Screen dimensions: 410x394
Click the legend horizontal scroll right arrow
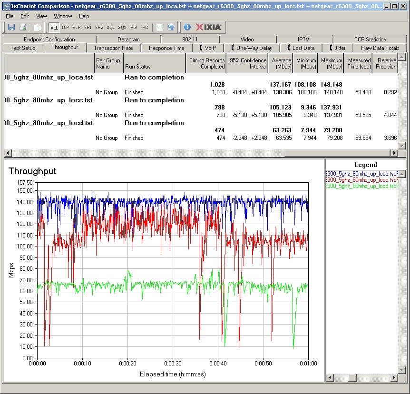point(394,377)
